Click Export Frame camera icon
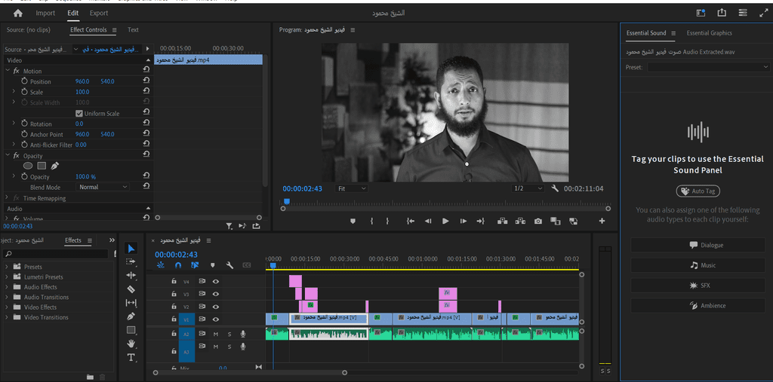 537,222
